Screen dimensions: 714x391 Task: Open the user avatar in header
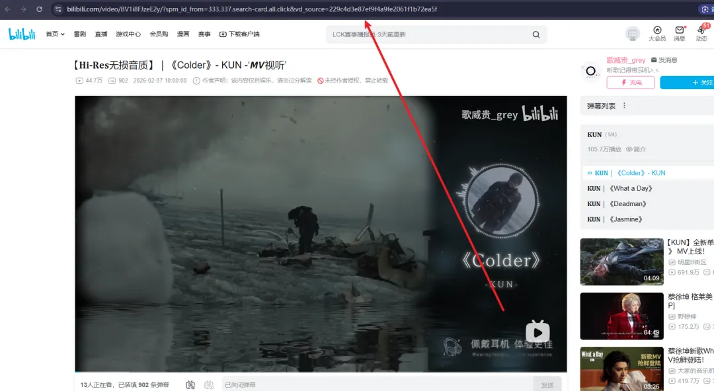(632, 34)
